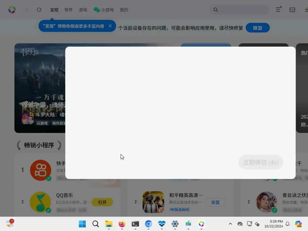This screenshot has height=231, width=308.
Task: Click the 修复 button
Action: 257,28
